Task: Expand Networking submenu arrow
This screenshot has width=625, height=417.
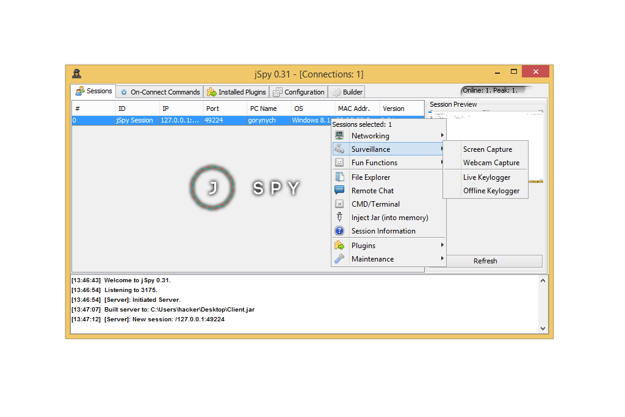Action: point(442,135)
